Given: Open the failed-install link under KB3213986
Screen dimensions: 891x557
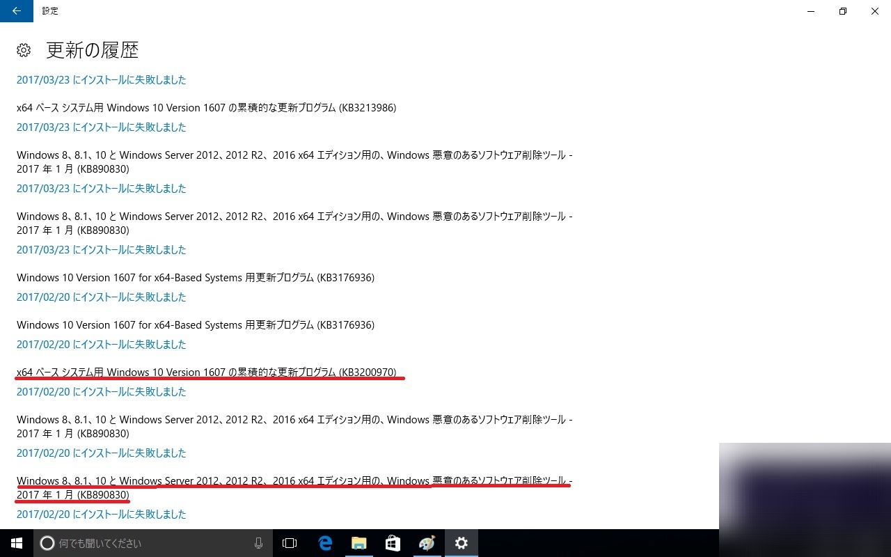Looking at the screenshot, I should (102, 127).
